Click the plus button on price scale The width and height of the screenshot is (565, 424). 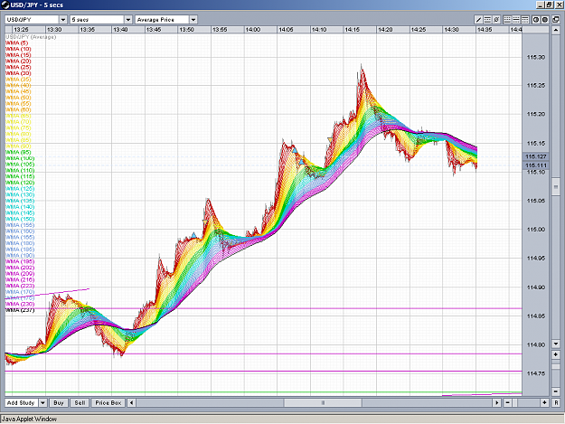point(556,354)
